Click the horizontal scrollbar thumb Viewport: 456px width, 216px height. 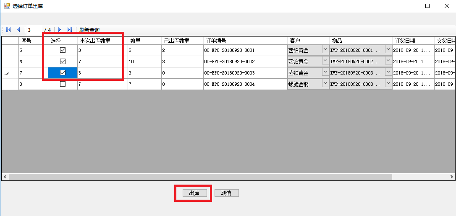click(200, 177)
